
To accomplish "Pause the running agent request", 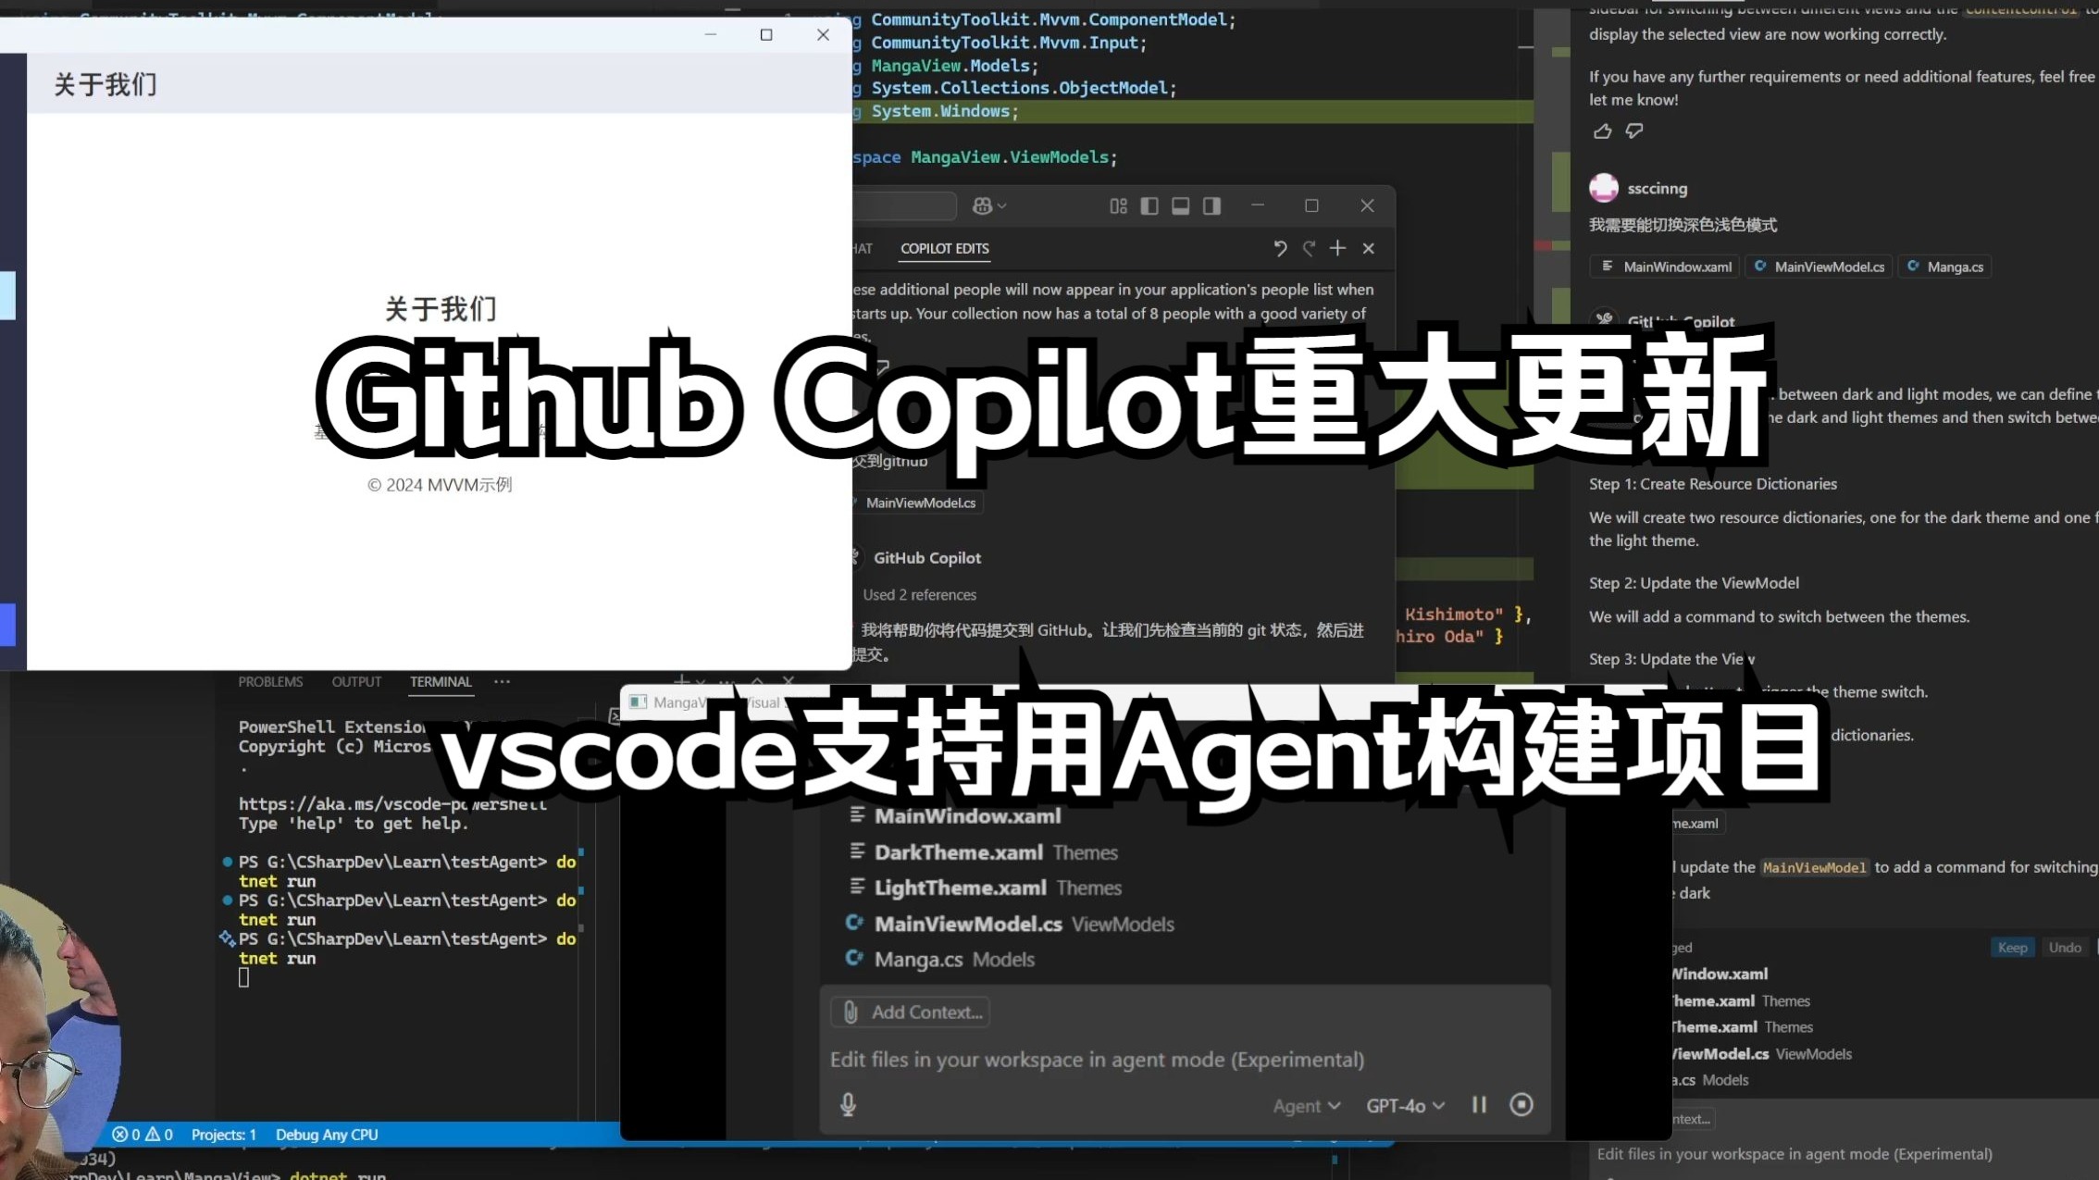I will [1479, 1105].
